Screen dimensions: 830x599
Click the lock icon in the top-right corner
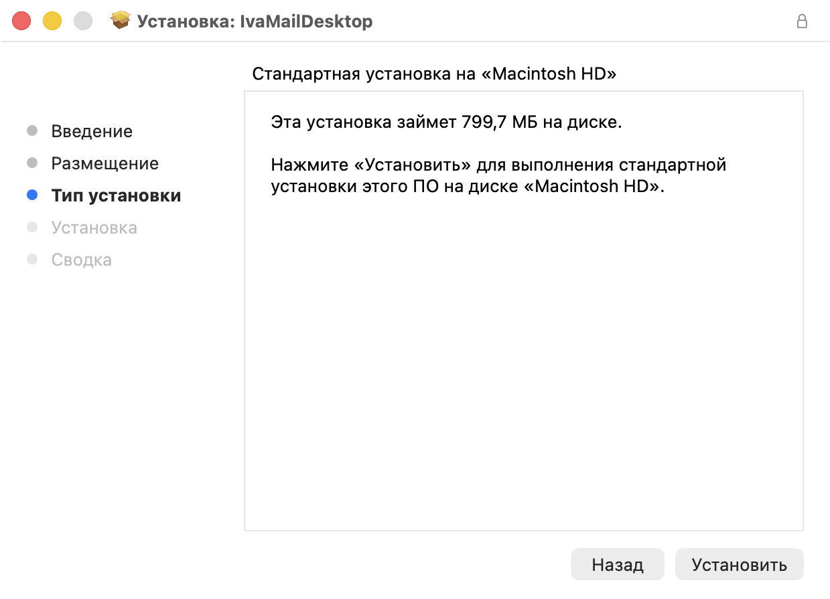pyautogui.click(x=803, y=21)
